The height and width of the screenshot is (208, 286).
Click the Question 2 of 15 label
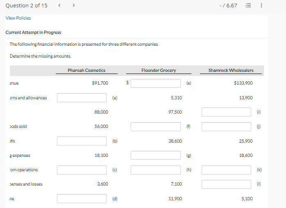click(26, 5)
